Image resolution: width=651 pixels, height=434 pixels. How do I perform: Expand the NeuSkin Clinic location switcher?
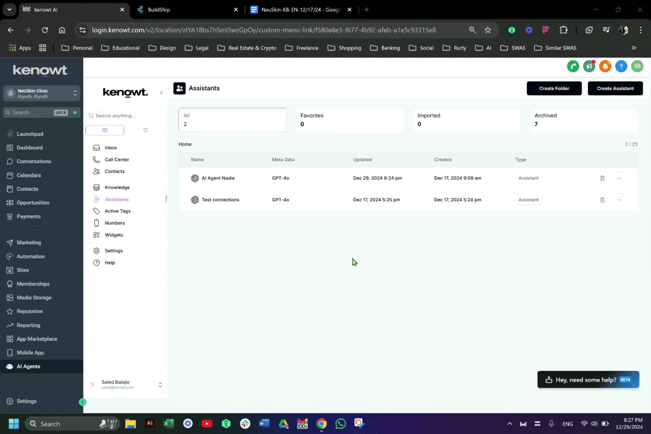41,94
